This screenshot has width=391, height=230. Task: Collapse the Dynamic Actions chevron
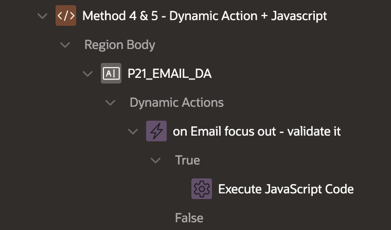pos(110,103)
